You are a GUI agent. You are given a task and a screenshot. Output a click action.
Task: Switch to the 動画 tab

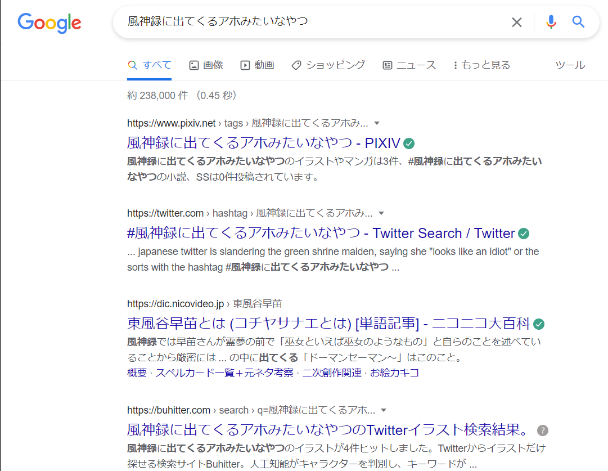pyautogui.click(x=257, y=65)
